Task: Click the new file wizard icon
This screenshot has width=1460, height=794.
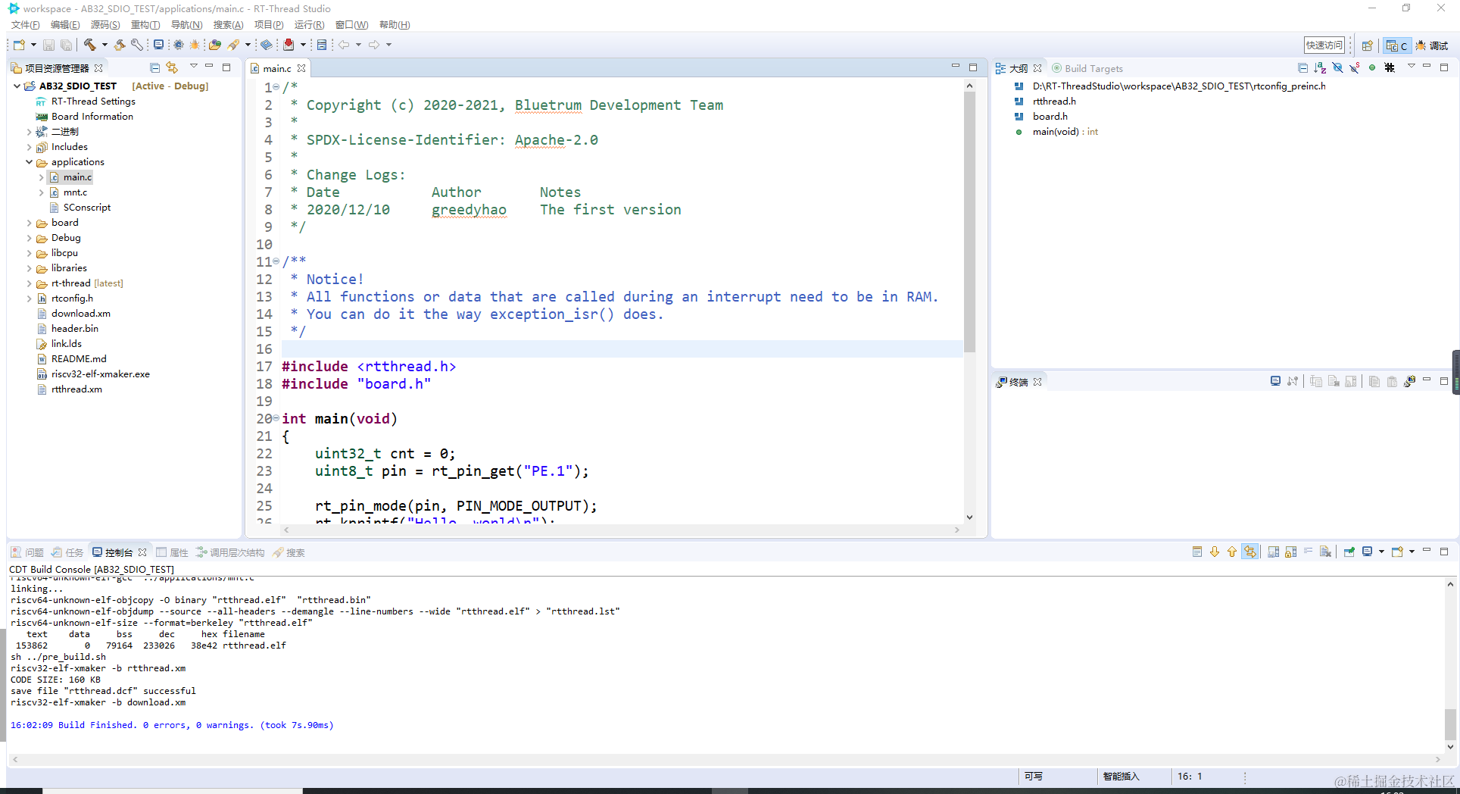Action: tap(20, 45)
